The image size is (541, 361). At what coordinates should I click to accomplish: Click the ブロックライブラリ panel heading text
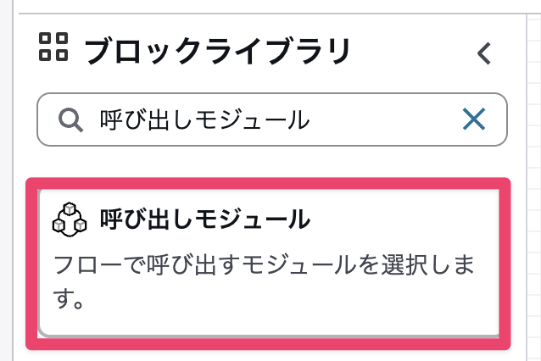tap(218, 53)
